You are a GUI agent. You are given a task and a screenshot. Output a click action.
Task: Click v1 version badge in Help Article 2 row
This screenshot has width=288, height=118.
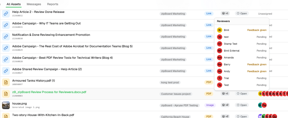(225, 13)
